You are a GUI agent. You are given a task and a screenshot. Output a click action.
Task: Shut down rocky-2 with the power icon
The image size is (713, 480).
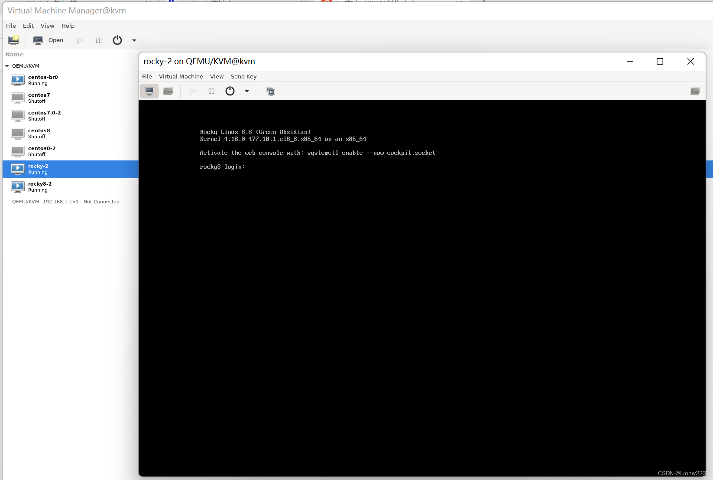(x=230, y=91)
